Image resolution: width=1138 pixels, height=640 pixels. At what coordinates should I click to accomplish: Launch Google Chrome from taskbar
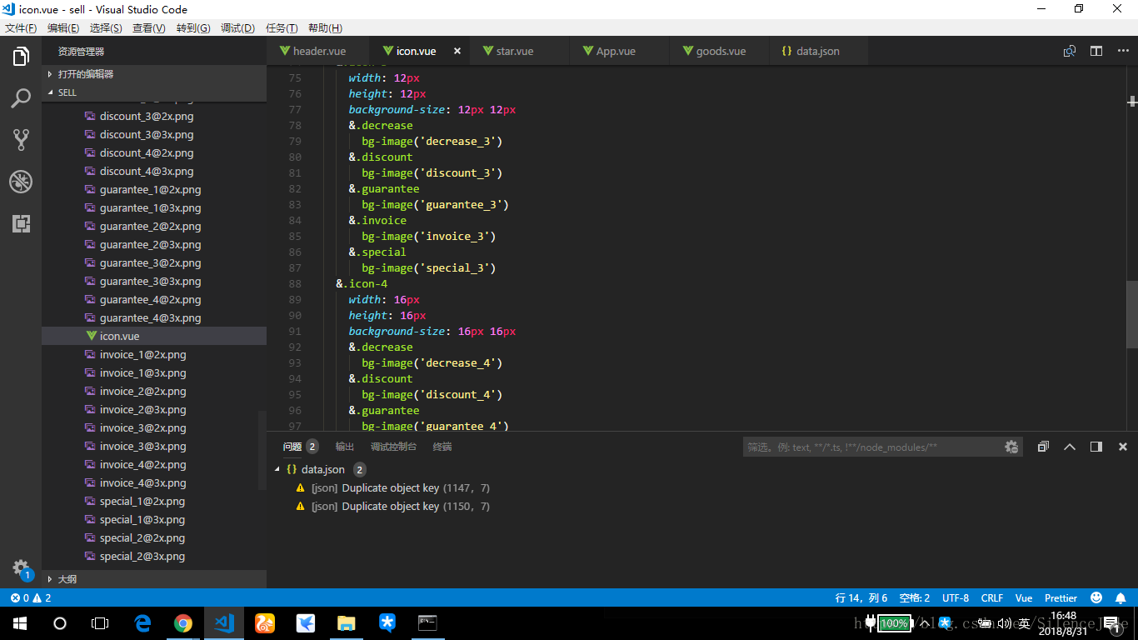point(183,623)
